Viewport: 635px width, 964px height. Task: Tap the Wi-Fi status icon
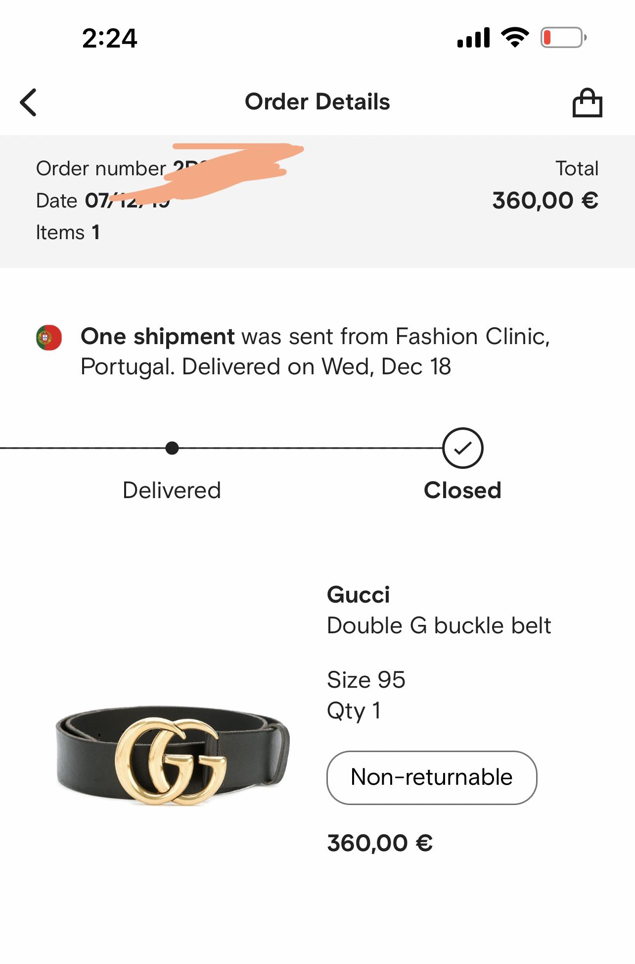pyautogui.click(x=515, y=38)
